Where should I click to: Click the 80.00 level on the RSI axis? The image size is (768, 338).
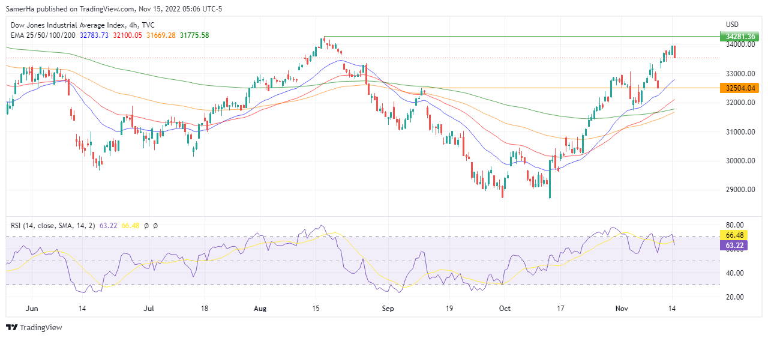pyautogui.click(x=735, y=225)
